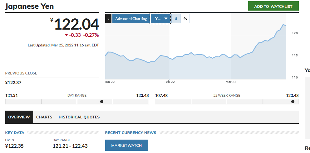Open the chart time range dropdown

(160, 19)
